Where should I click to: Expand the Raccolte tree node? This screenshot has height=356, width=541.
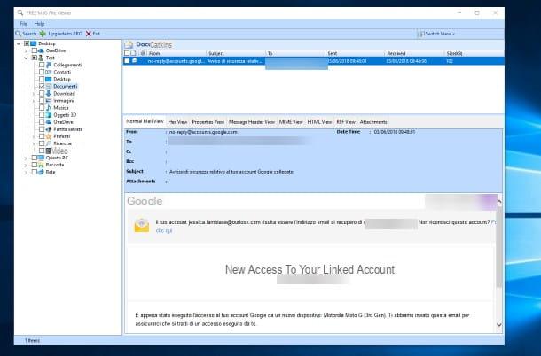point(27,165)
